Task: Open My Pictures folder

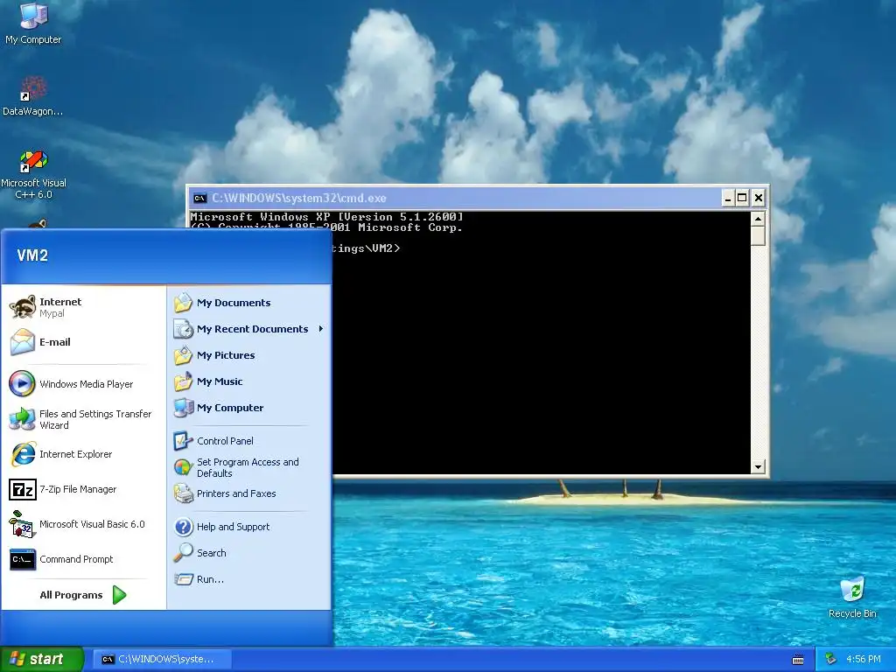Action: coord(248,355)
